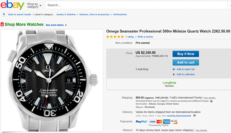Click the PayPal logo
Viewport: 231px width, 133px height.
pos(141,122)
